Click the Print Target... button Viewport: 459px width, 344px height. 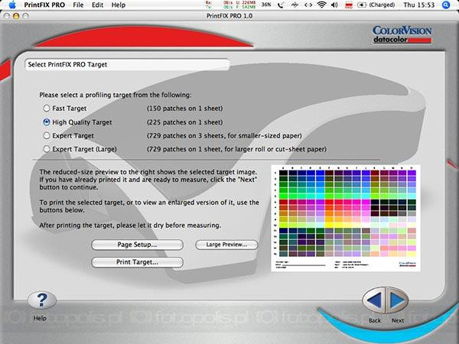(137, 262)
